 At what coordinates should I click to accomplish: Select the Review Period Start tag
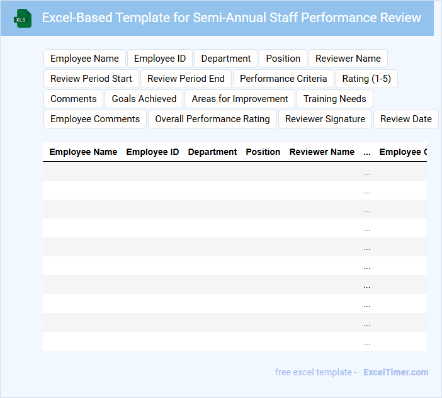(91, 79)
